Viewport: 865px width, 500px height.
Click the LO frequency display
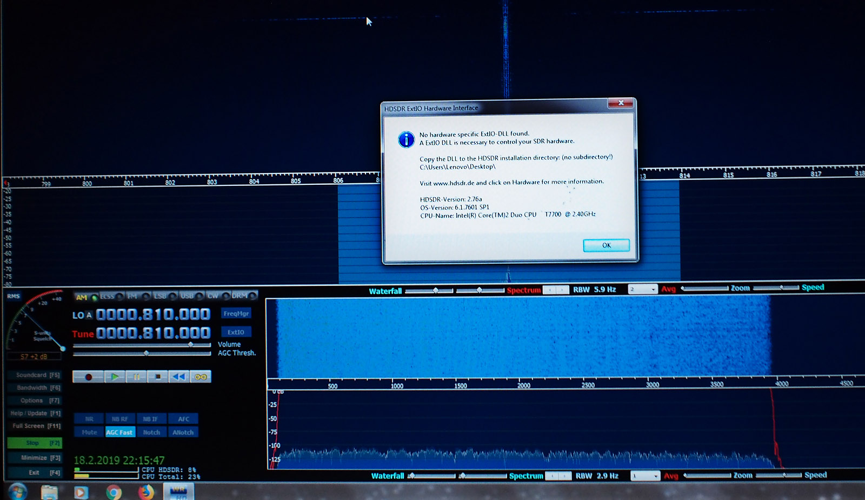[x=153, y=315]
